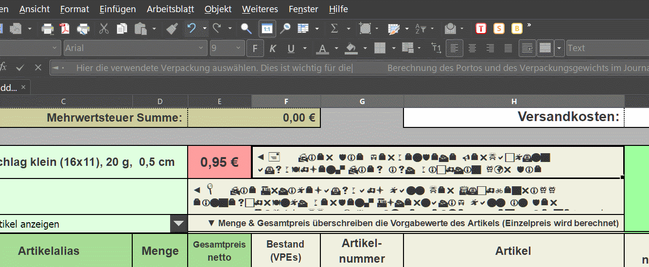Open the Hilfe menu

tap(338, 9)
